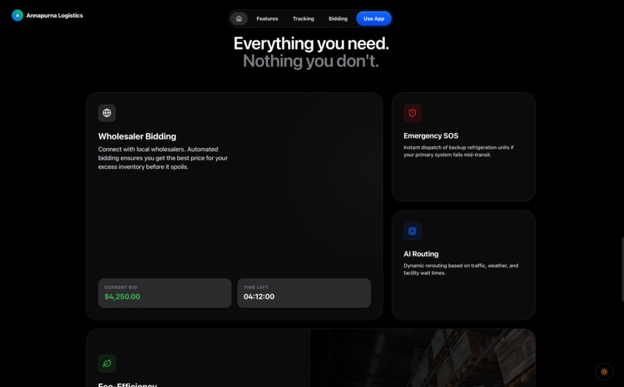Click the AI Routing heading
Screen dimensions: 624x387
tap(420, 254)
